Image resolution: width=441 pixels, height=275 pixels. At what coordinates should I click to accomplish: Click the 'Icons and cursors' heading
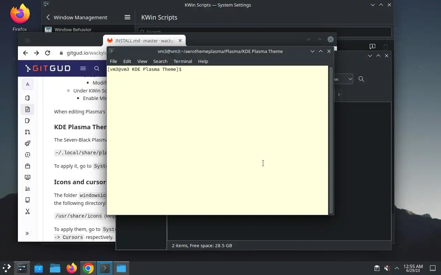click(x=80, y=182)
